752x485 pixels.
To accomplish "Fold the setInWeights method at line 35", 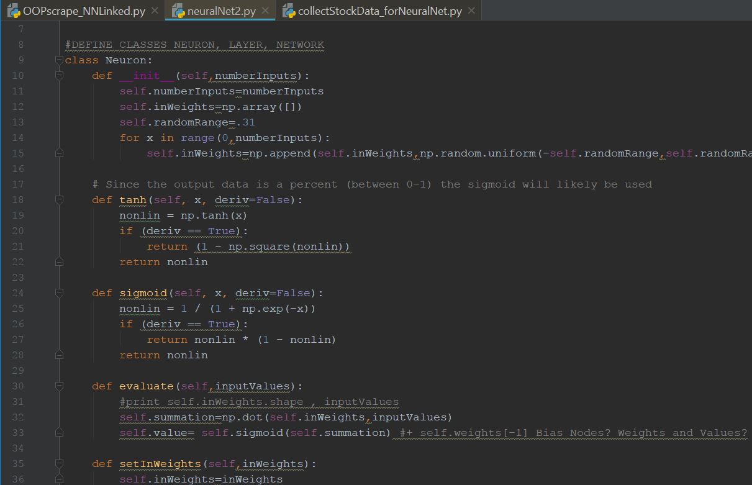I will 59,464.
